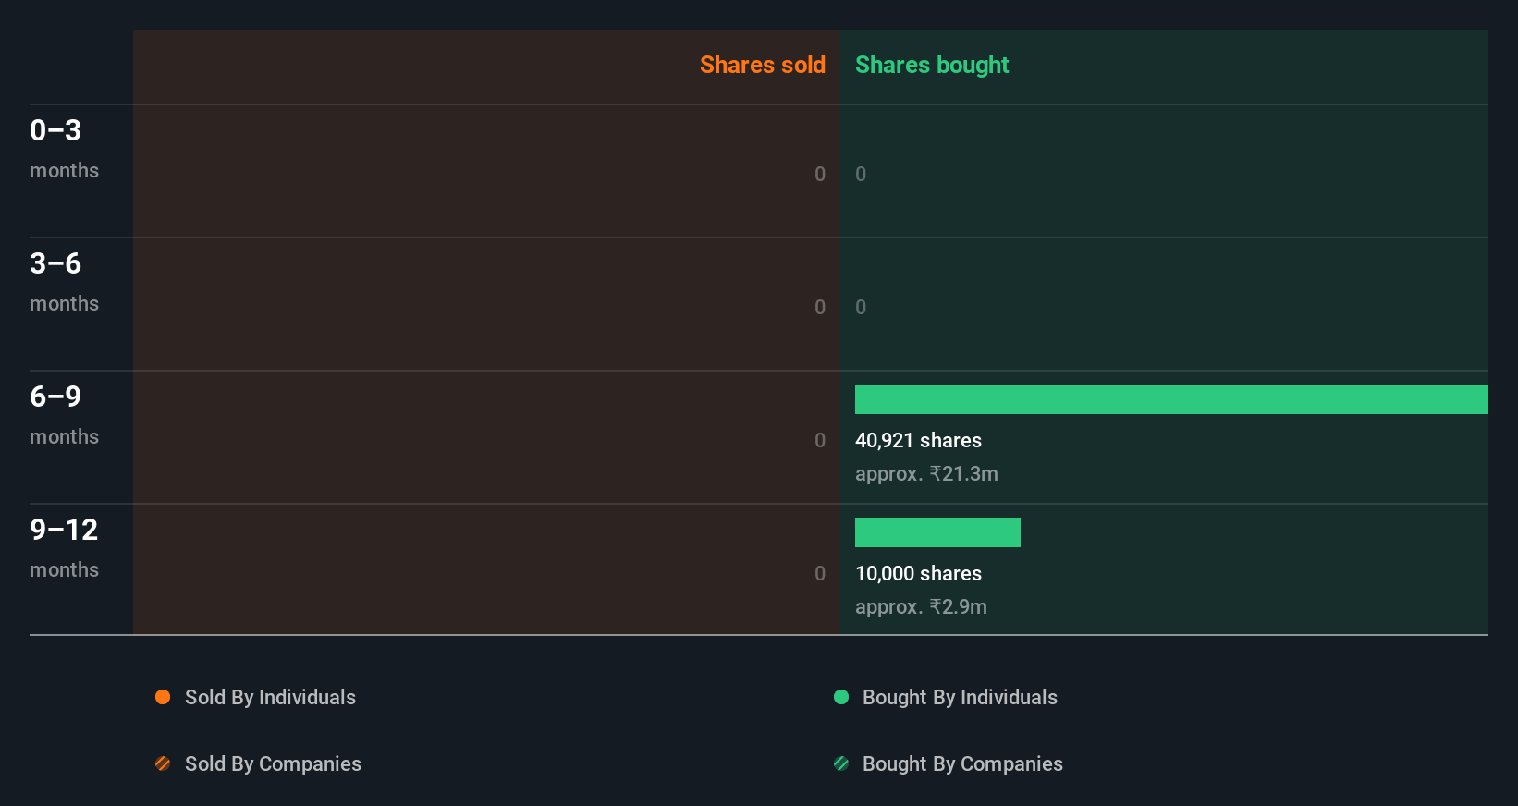Toggle the Sold By Companies legend label
The width and height of the screenshot is (1518, 806).
click(273, 763)
